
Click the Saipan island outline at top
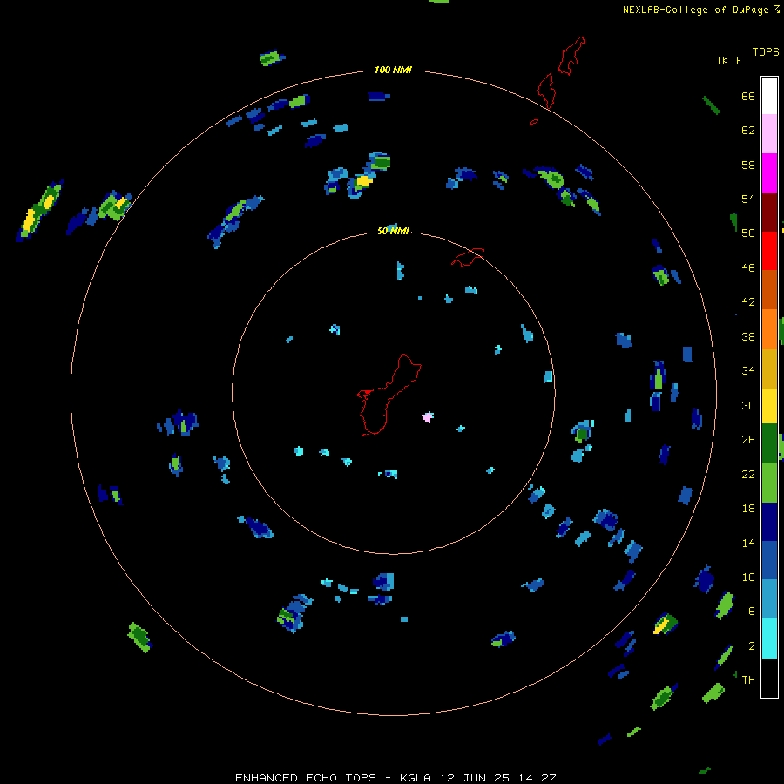pyautogui.click(x=571, y=56)
